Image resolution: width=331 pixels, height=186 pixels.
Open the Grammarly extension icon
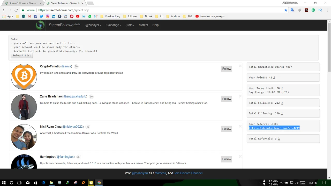(x=313, y=10)
